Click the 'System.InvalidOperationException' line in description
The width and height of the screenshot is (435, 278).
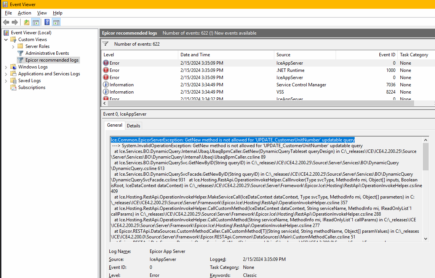click(x=237, y=146)
